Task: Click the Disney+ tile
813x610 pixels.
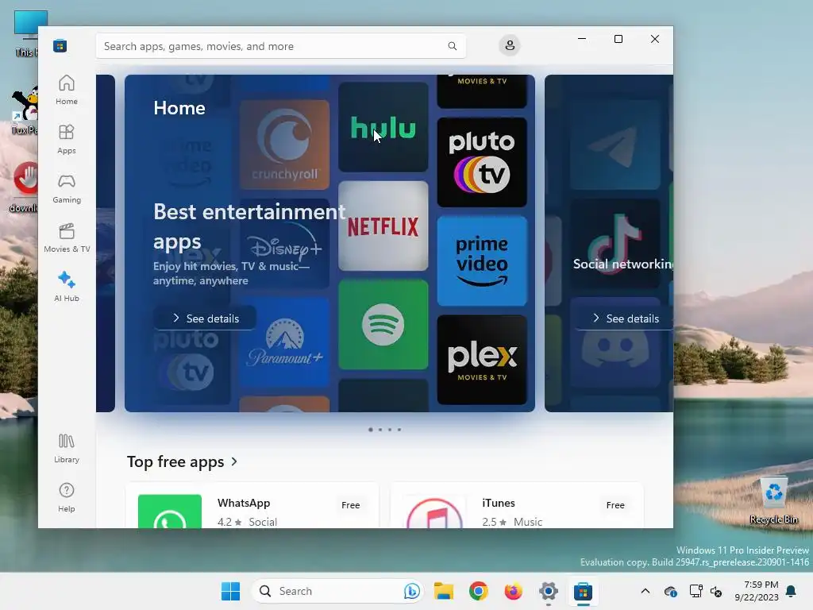Action: [x=284, y=244]
